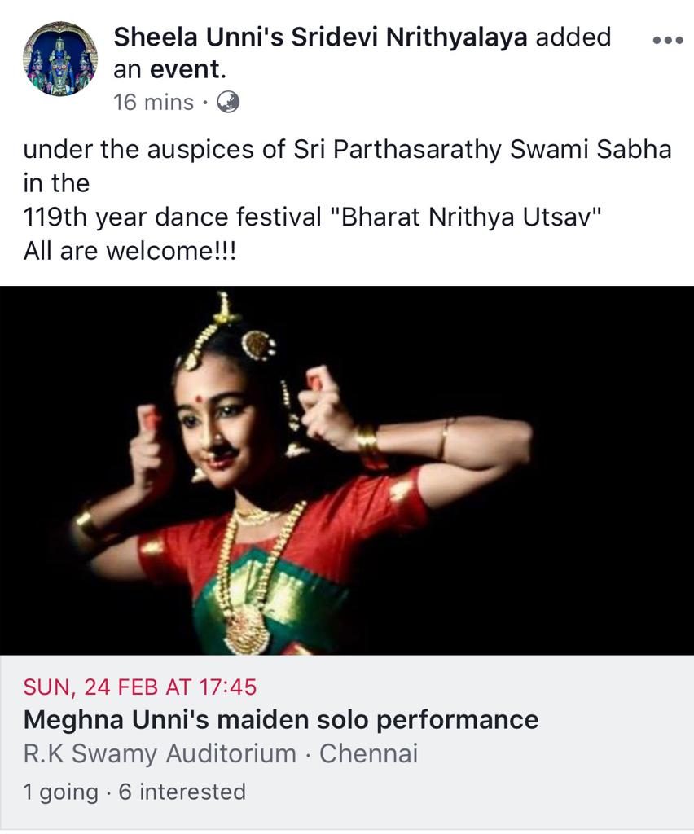Image resolution: width=694 pixels, height=834 pixels.
Task: Click the Chennai location label
Action: pos(368,753)
